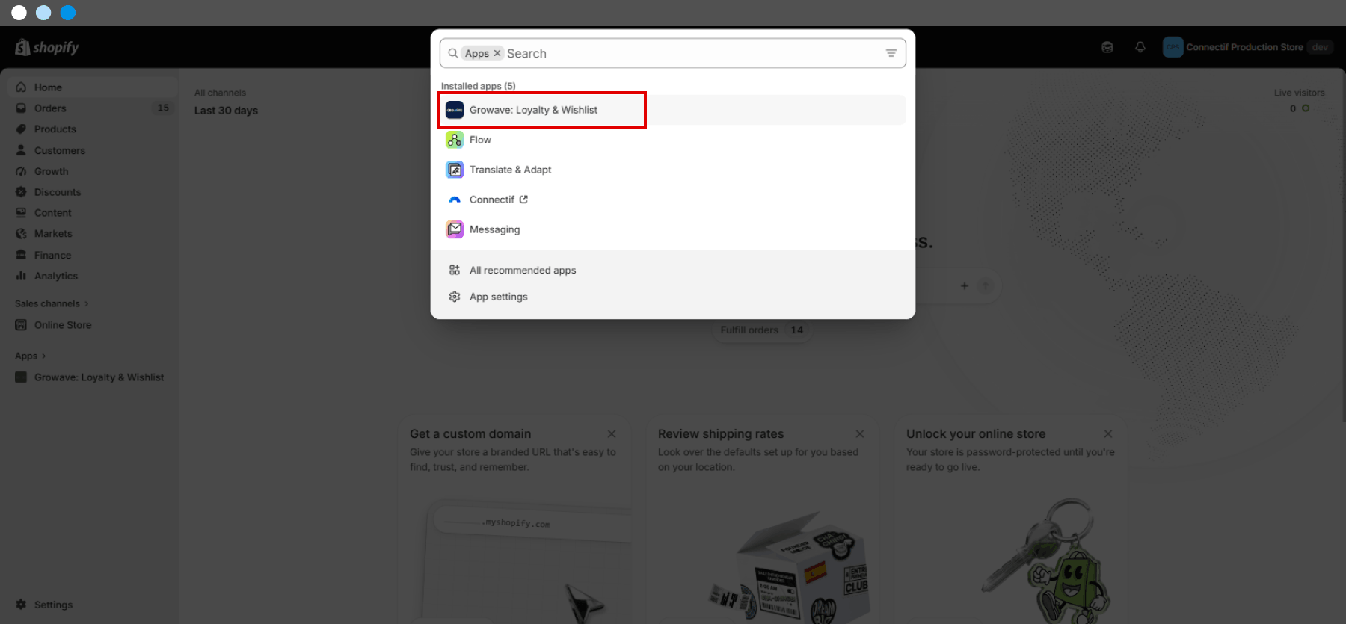Open the Flow app from installed apps
This screenshot has width=1346, height=624.
(x=672, y=140)
